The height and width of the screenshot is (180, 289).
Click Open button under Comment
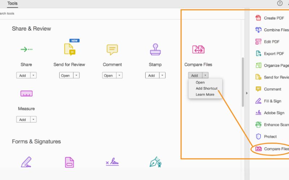click(x=109, y=75)
